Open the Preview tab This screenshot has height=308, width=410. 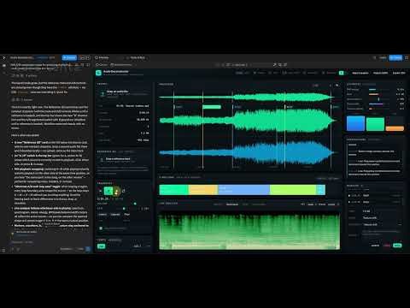click(102, 57)
